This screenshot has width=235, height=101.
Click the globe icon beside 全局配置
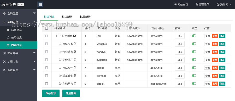pos(4,14)
